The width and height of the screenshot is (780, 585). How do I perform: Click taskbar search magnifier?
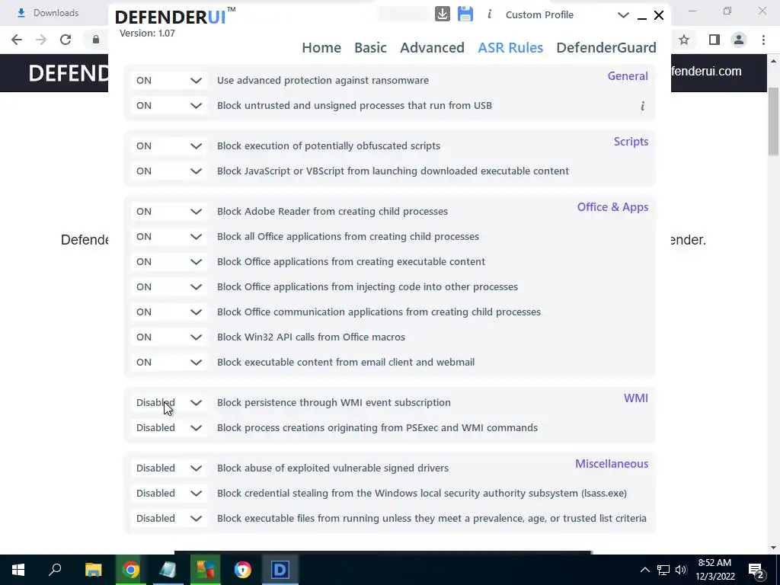(55, 570)
